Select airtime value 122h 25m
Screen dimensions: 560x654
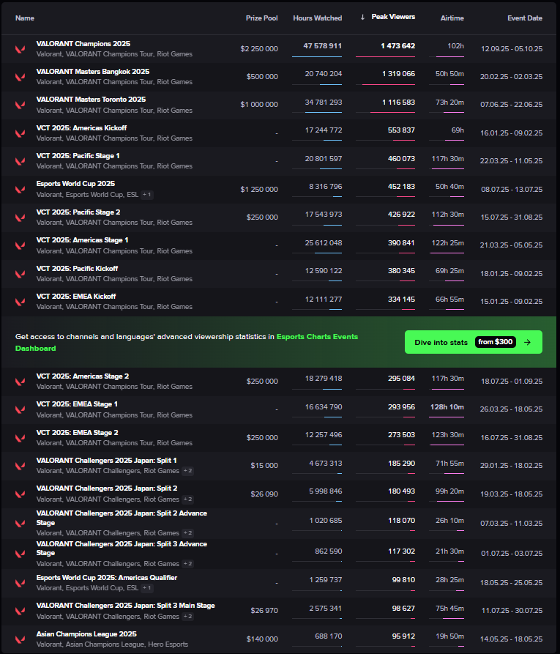coord(448,242)
